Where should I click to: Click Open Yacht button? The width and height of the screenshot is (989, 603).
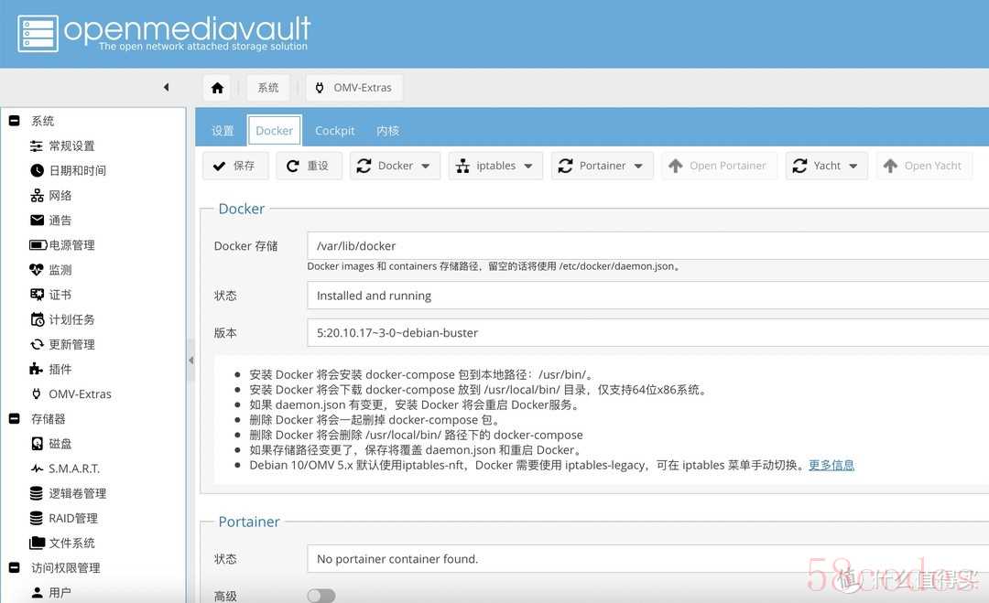point(924,166)
